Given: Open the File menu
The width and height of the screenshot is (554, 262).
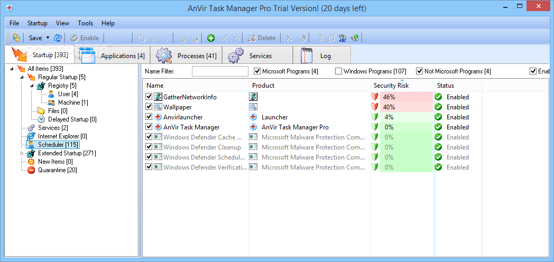Looking at the screenshot, I should tap(14, 23).
